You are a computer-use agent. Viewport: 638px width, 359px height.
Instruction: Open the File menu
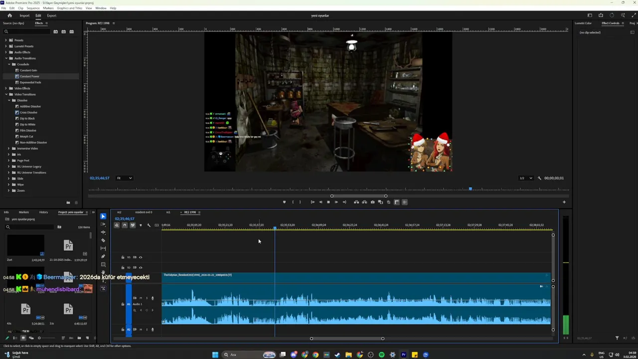tap(4, 8)
